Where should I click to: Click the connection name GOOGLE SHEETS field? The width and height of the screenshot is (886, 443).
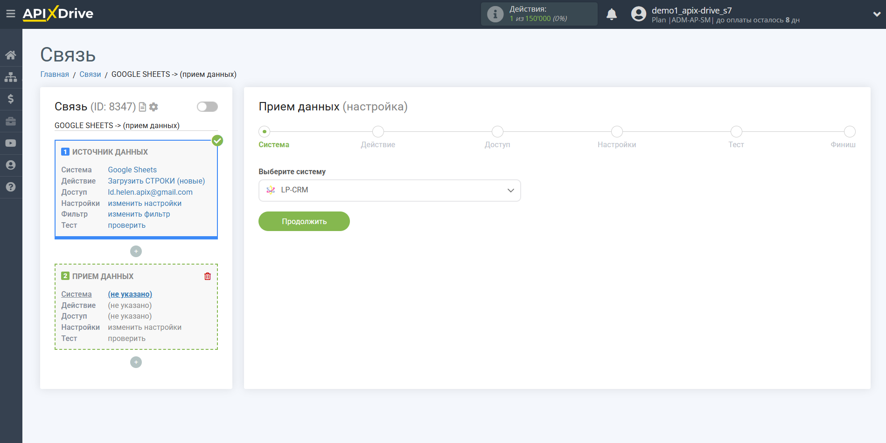point(136,126)
